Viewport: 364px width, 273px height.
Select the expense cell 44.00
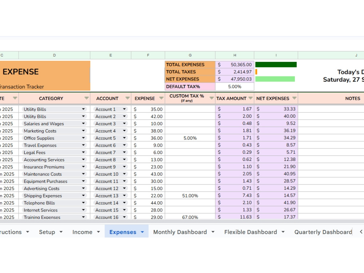[x=148, y=203]
